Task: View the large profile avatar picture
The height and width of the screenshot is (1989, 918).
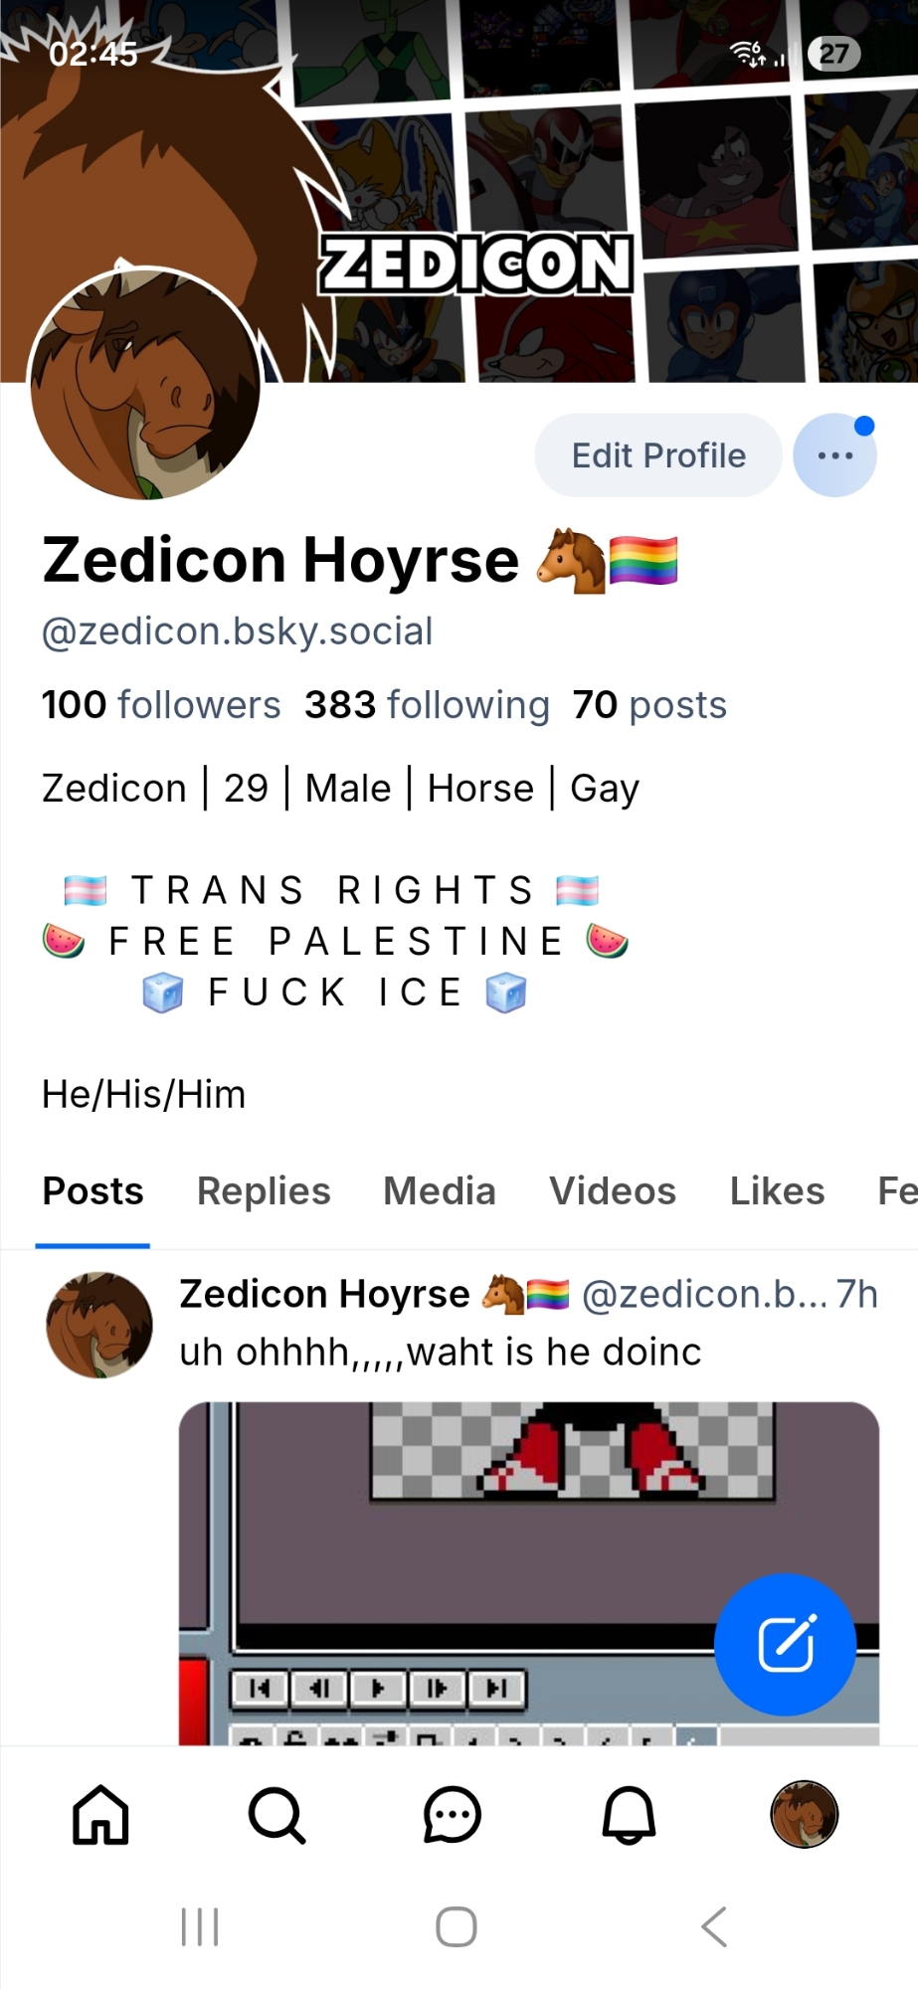Action: tap(145, 383)
